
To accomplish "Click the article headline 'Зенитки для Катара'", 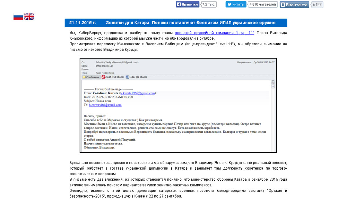I will tap(191, 23).
